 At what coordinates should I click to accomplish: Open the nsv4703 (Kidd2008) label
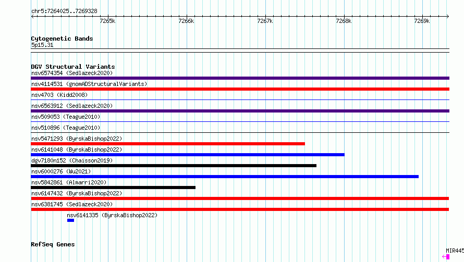pos(59,95)
